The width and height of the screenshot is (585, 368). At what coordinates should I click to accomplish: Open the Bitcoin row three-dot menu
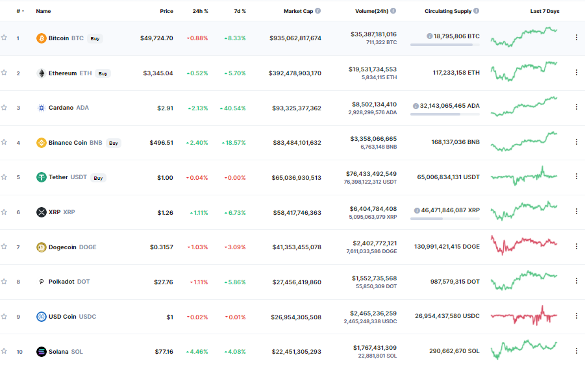click(x=577, y=37)
